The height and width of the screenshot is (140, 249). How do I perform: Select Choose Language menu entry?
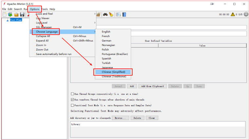[x=63, y=32]
